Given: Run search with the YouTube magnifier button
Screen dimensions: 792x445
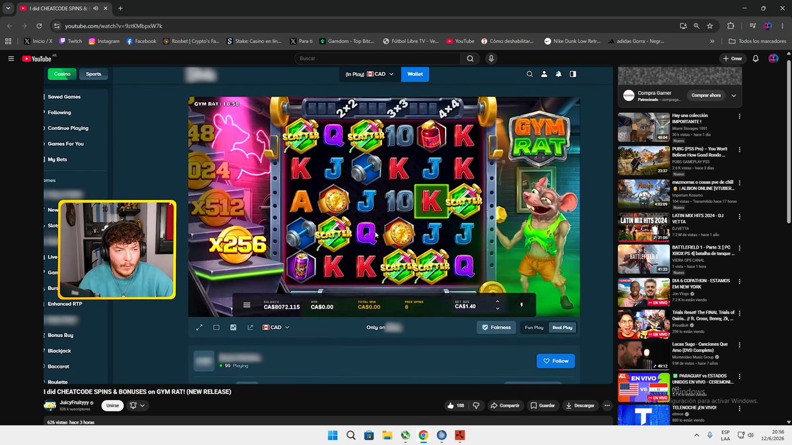Looking at the screenshot, I should tap(470, 59).
